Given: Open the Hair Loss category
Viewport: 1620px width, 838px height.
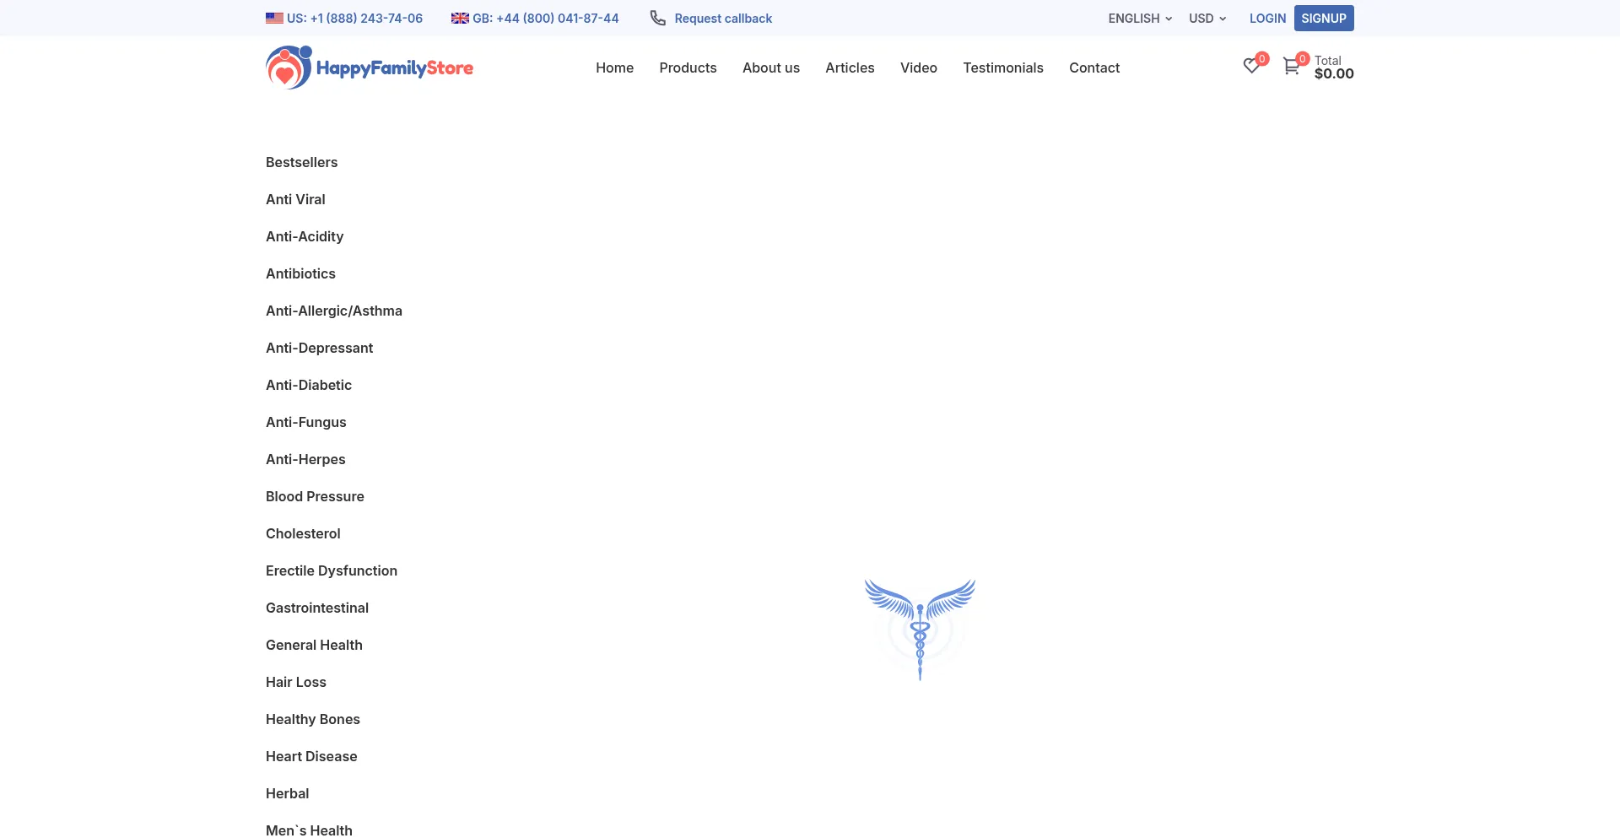Looking at the screenshot, I should coord(295,682).
